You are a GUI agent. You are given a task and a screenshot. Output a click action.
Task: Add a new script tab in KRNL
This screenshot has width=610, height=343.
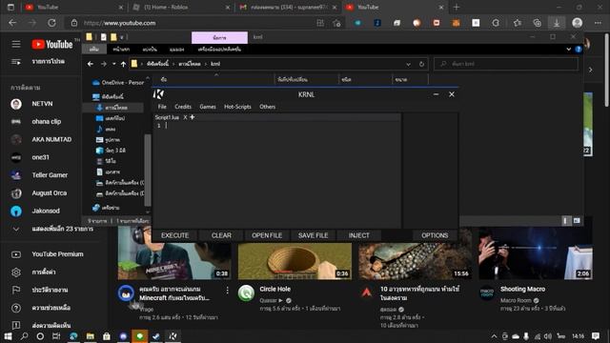[193, 117]
